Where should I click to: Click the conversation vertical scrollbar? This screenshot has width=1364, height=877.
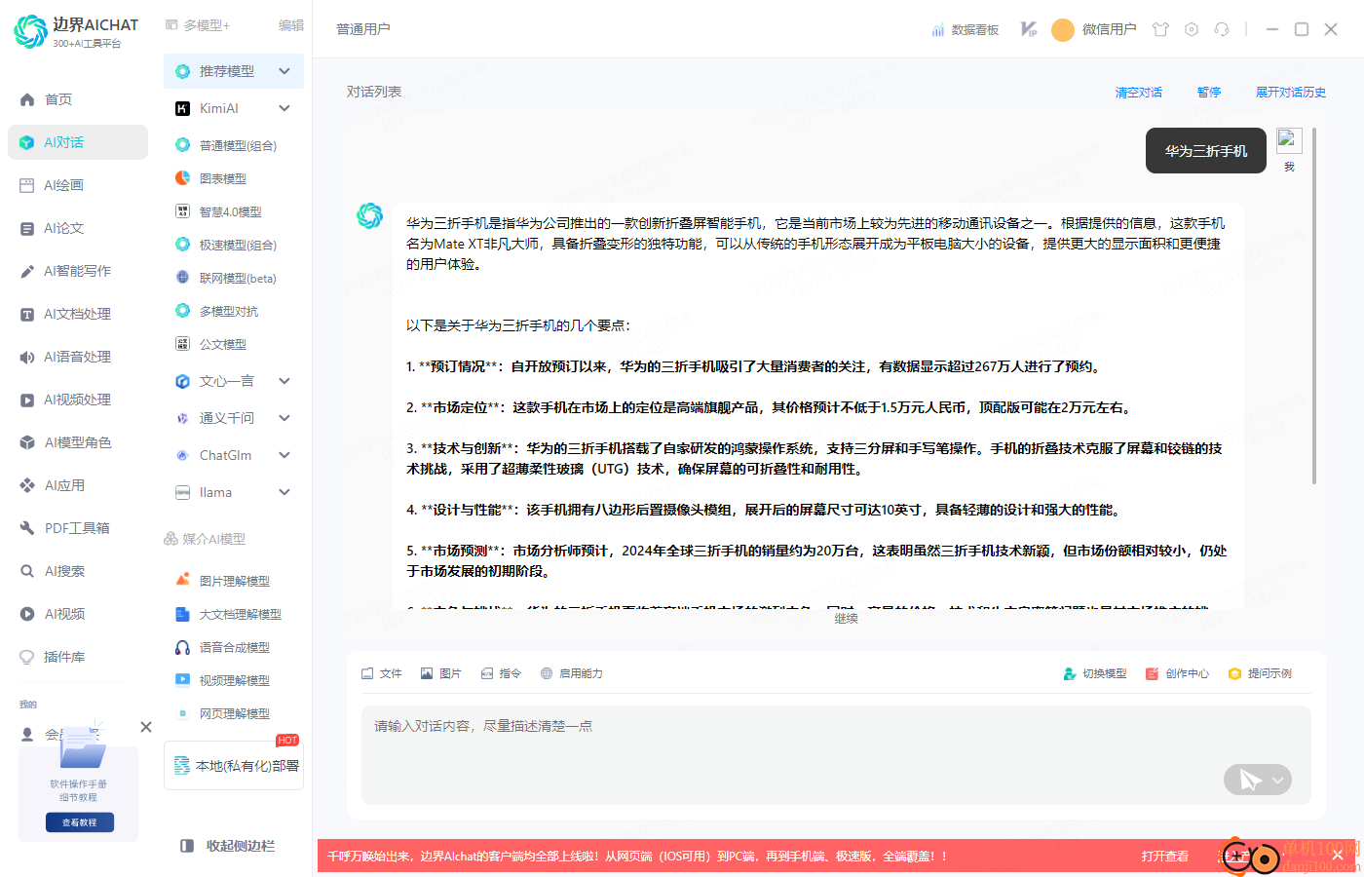click(1314, 305)
